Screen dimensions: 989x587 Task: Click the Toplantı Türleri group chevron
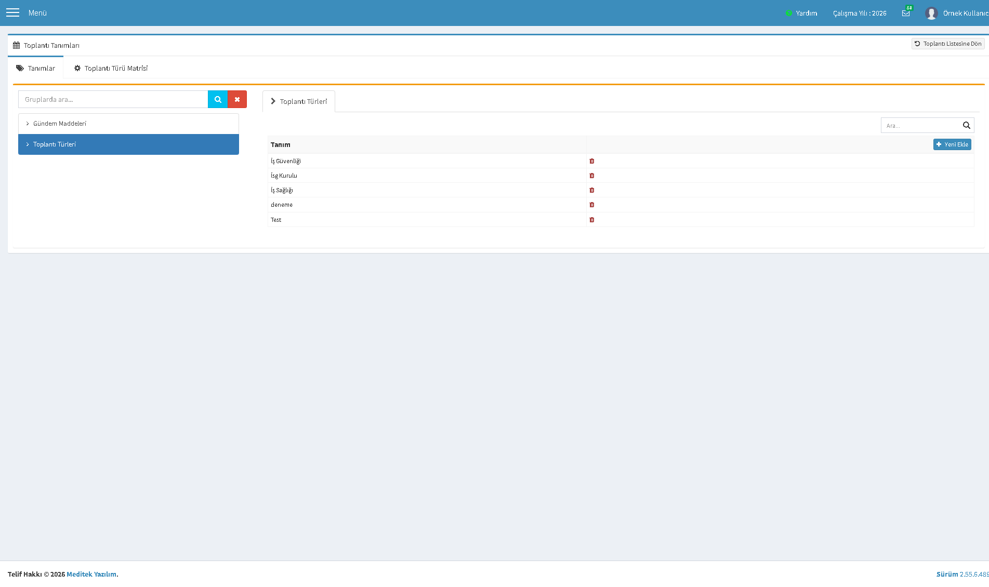[x=28, y=144]
